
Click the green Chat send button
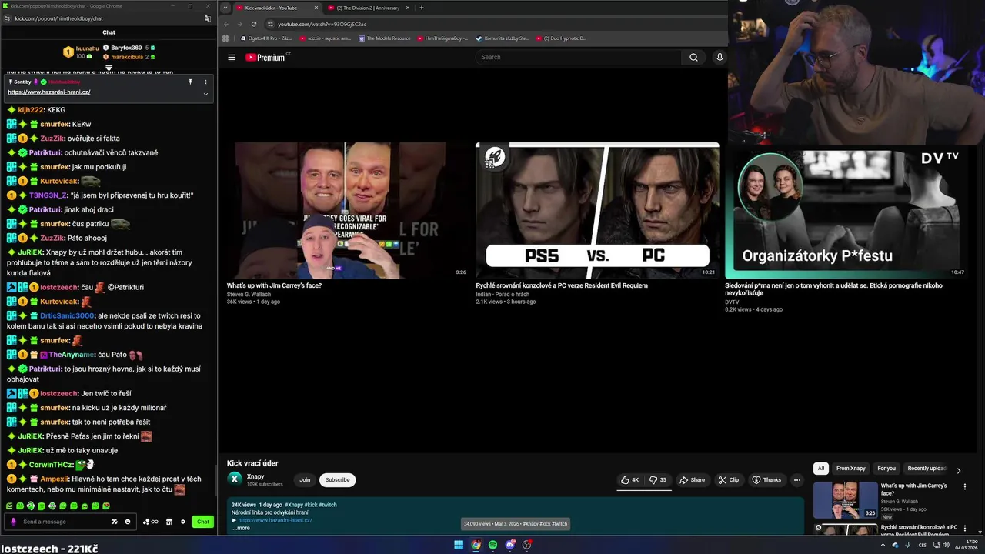(x=202, y=522)
